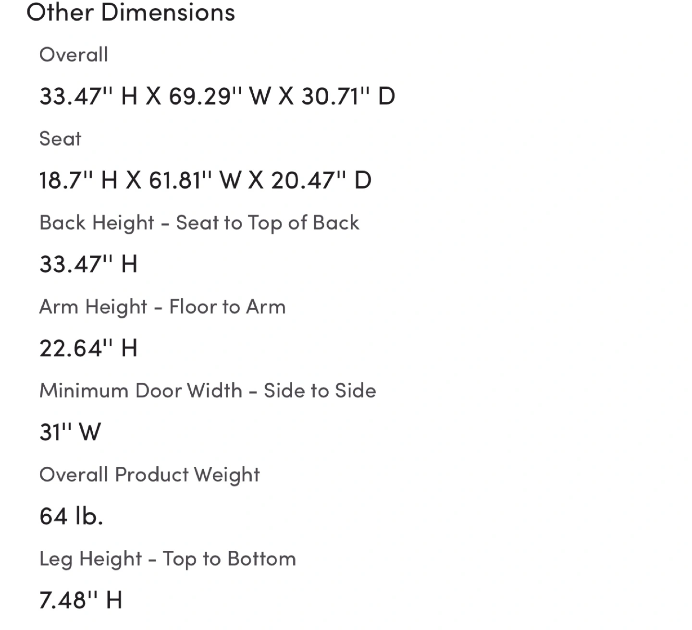692x630 pixels.
Task: Select Back Height - Seat to Top of Back label
Action: (x=199, y=223)
